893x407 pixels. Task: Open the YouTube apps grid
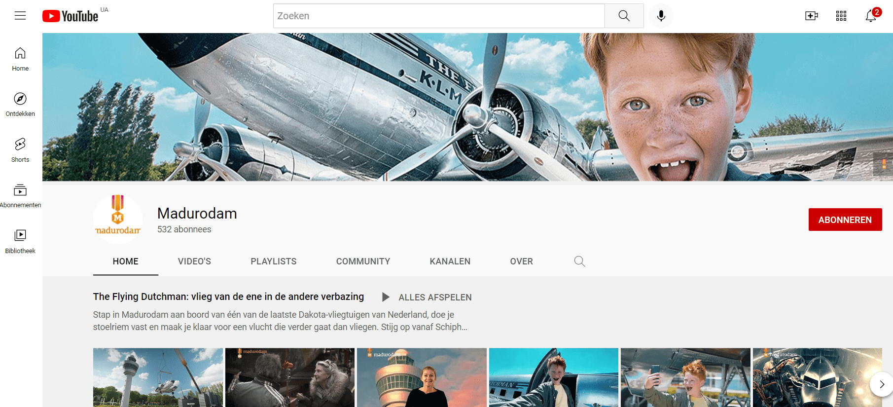pyautogui.click(x=841, y=16)
